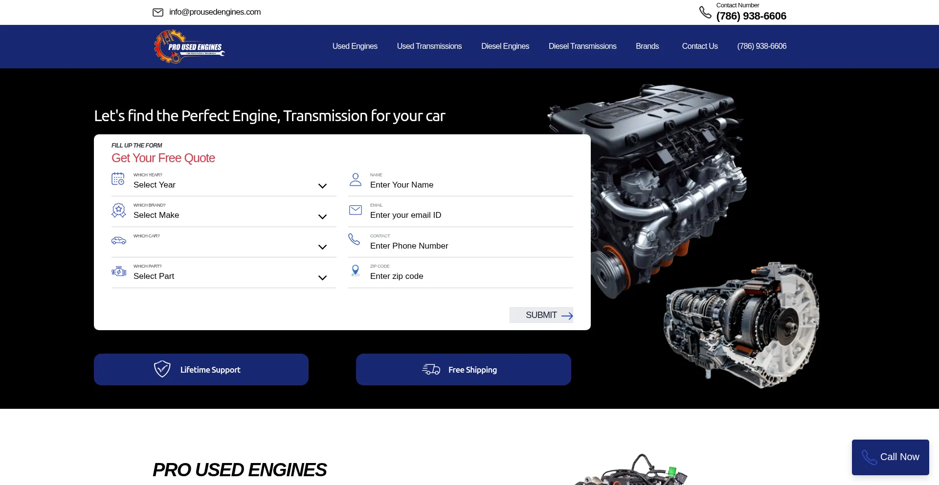The image size is (939, 485).
Task: Click the calendar icon for Which Year
Action: click(x=118, y=179)
